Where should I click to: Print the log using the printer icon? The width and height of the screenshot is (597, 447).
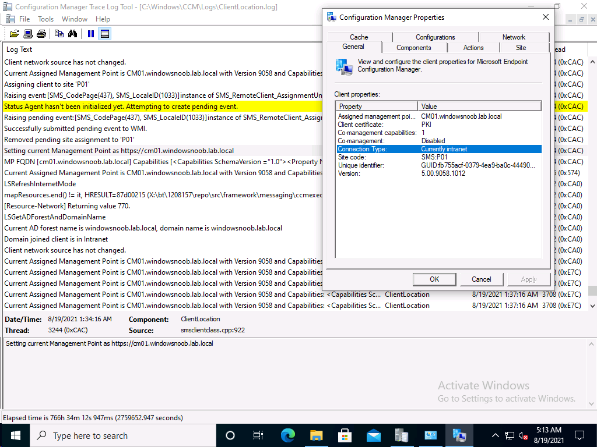41,34
